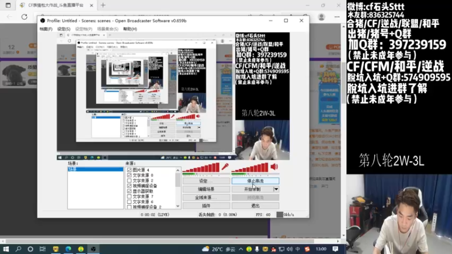452x254 pixels.
Task: Refresh the browser page
Action: [x=24, y=17]
